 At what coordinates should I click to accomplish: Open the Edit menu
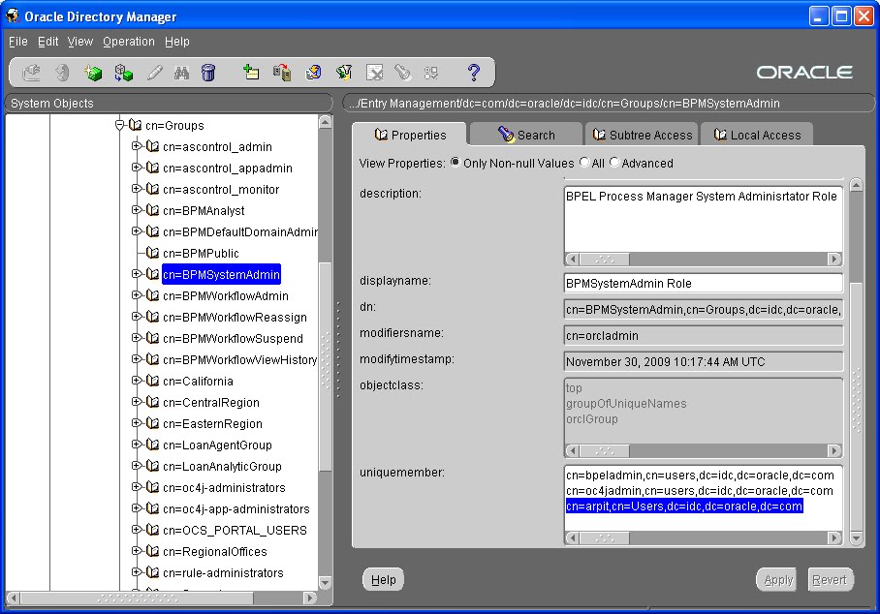tap(47, 42)
